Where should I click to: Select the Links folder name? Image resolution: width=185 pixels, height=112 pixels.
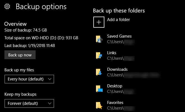pos(112,53)
